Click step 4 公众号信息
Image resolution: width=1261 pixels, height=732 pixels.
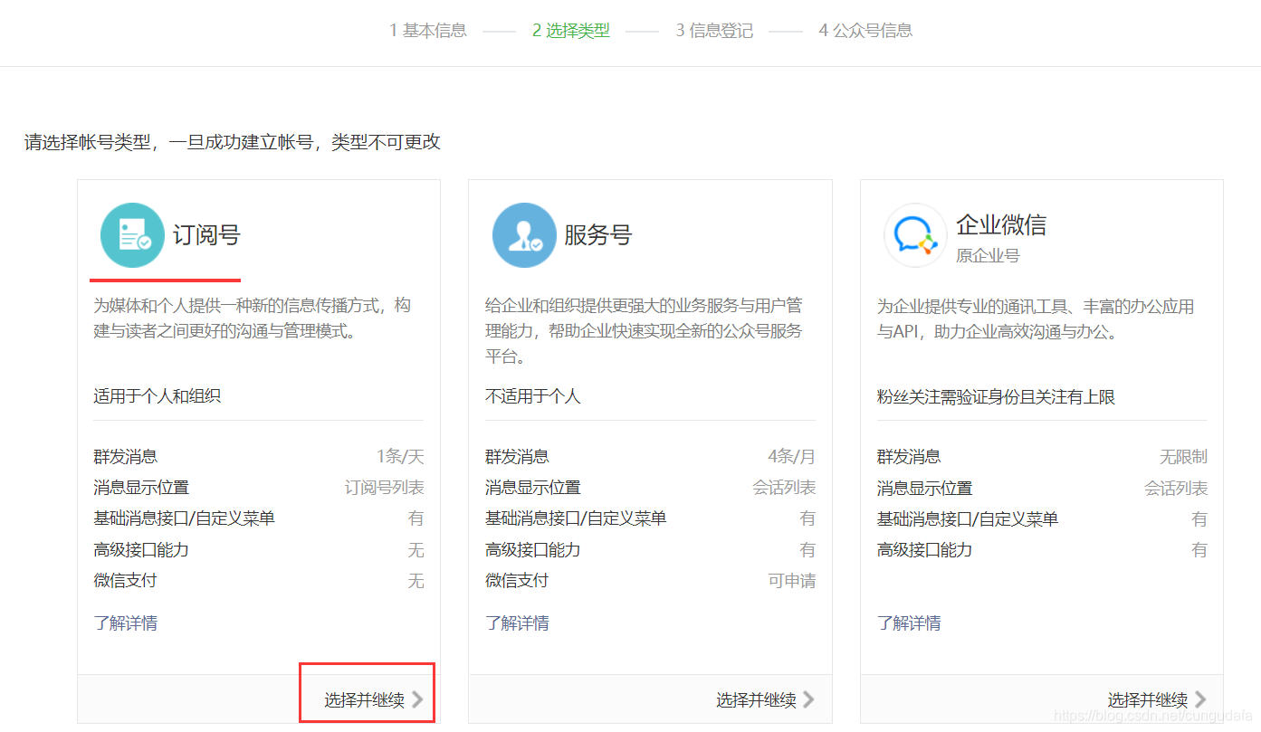(x=865, y=30)
